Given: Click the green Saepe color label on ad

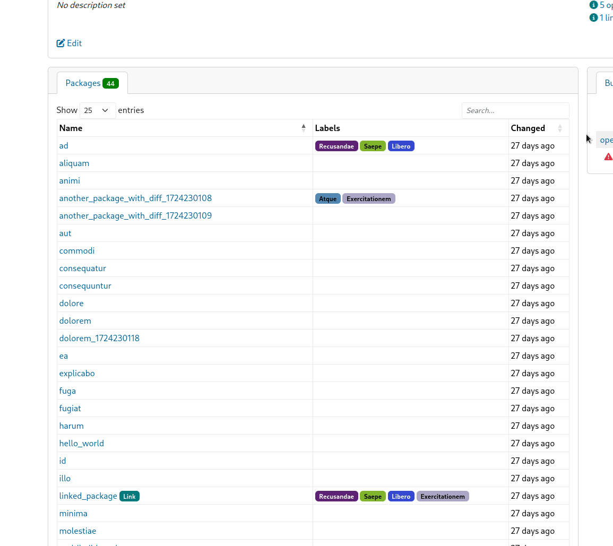Looking at the screenshot, I should [373, 146].
